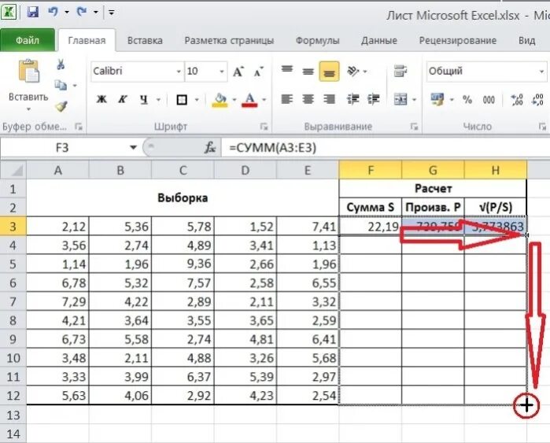Select the Выборка header cell

(x=183, y=198)
